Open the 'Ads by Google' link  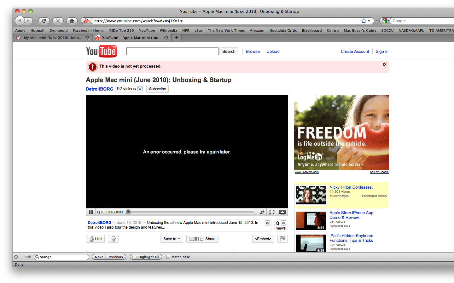379,172
